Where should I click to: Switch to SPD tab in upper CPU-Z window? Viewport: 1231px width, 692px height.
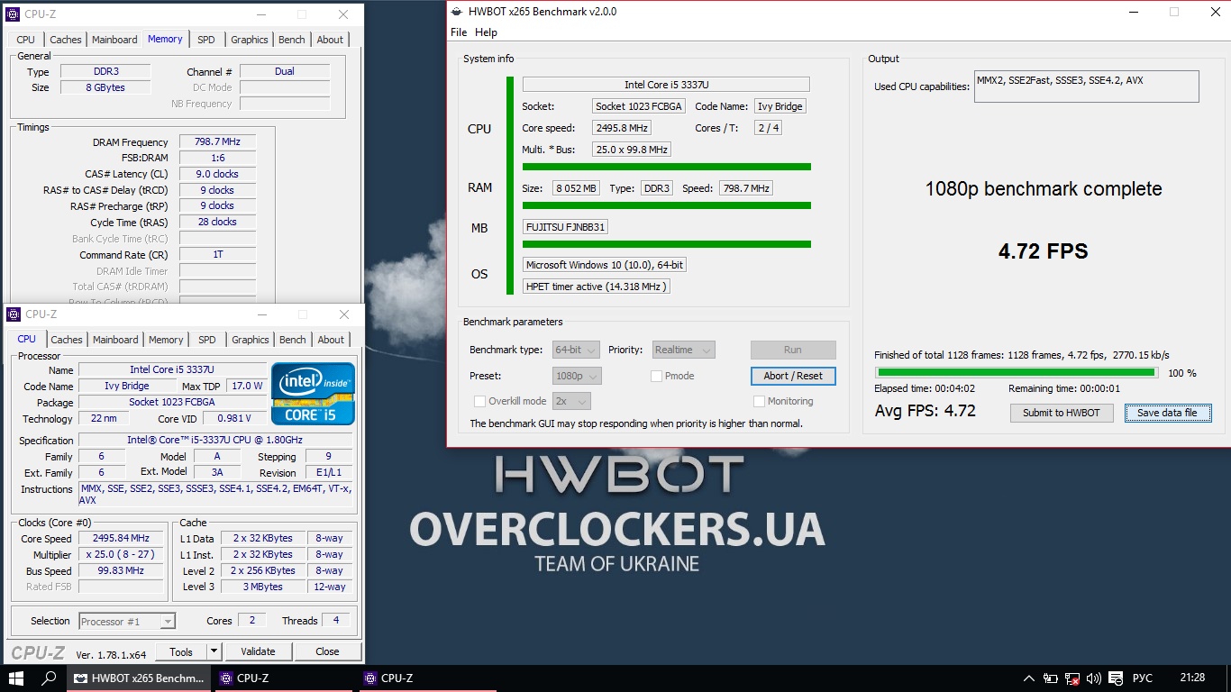pyautogui.click(x=206, y=40)
